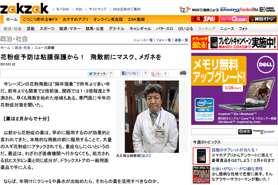278x185 pixels.
Task: Click breadcrumb ホーム link
Action: click(5, 48)
